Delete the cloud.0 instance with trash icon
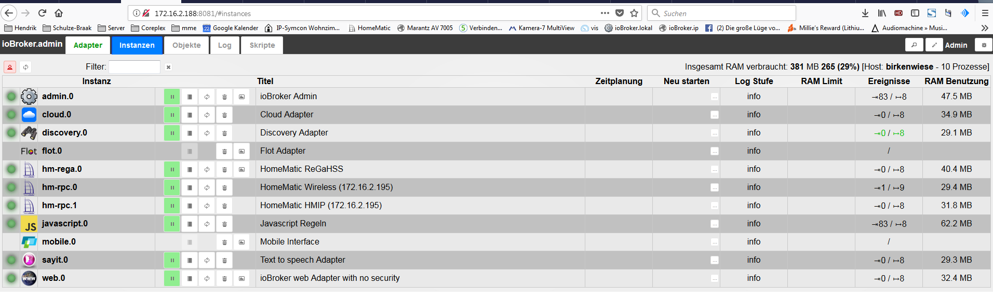The height and width of the screenshot is (298, 993). (224, 115)
